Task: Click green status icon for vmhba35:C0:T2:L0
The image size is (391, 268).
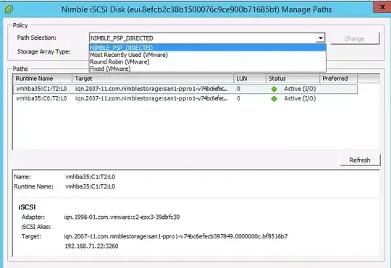Action: 274,99
